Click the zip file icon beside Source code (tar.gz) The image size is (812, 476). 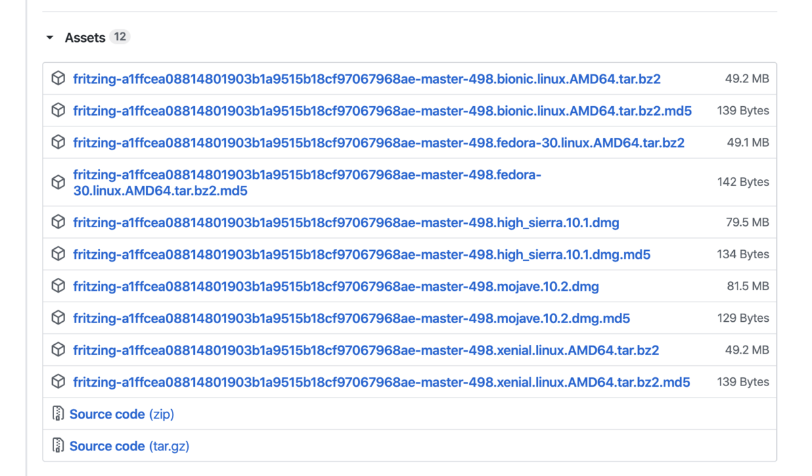pyautogui.click(x=58, y=446)
